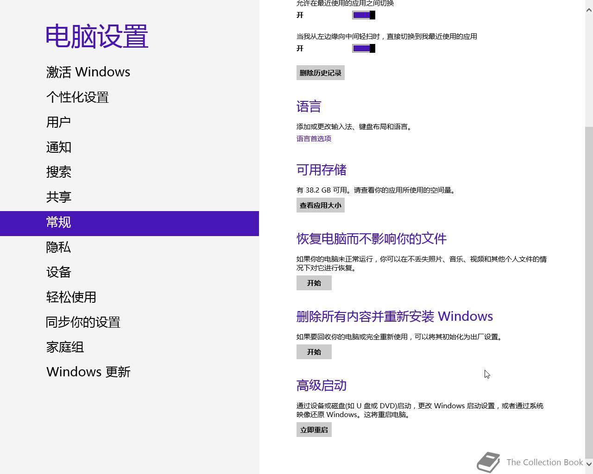Open 通知 settings

58,147
